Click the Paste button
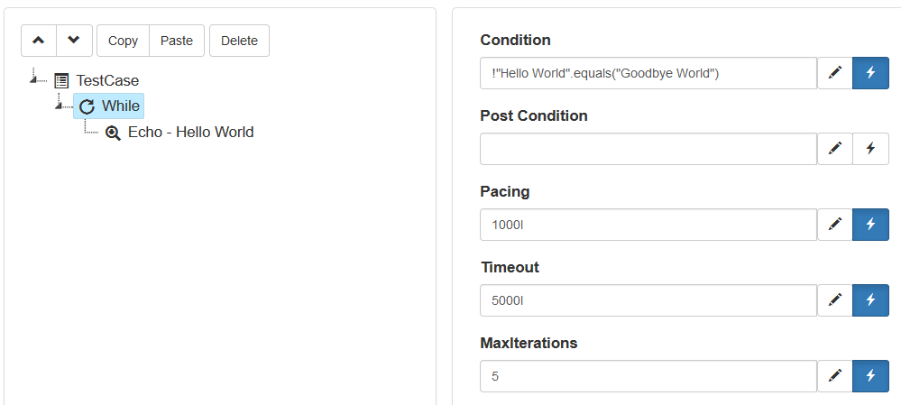 [x=177, y=41]
